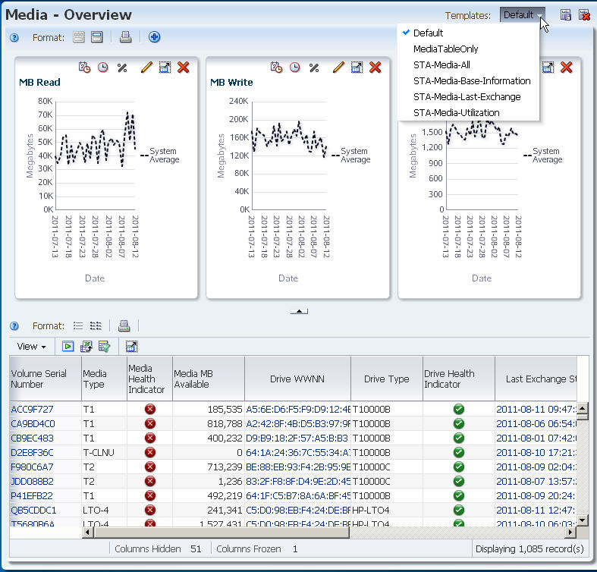Open graph area help icon
597x572 pixels.
pyautogui.click(x=14, y=37)
